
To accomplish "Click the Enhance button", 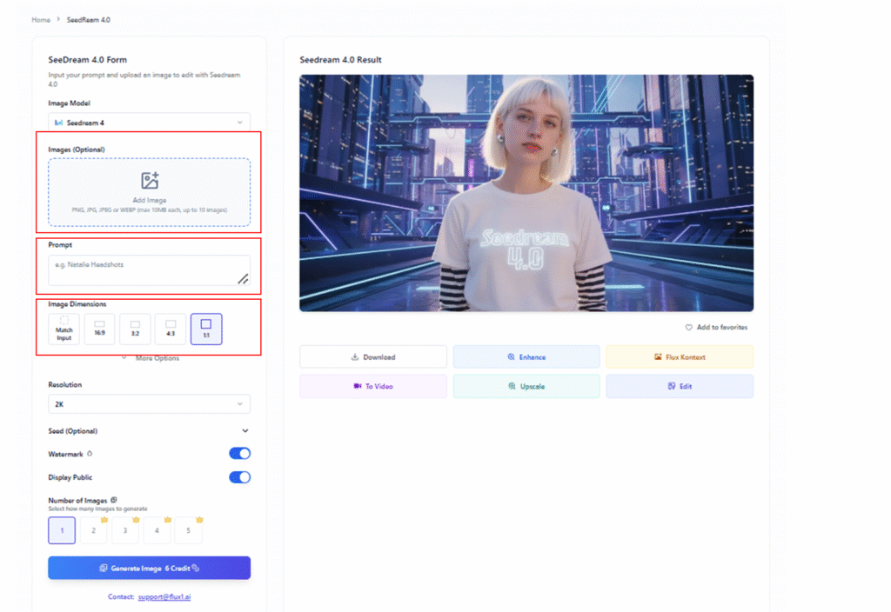I will (526, 357).
